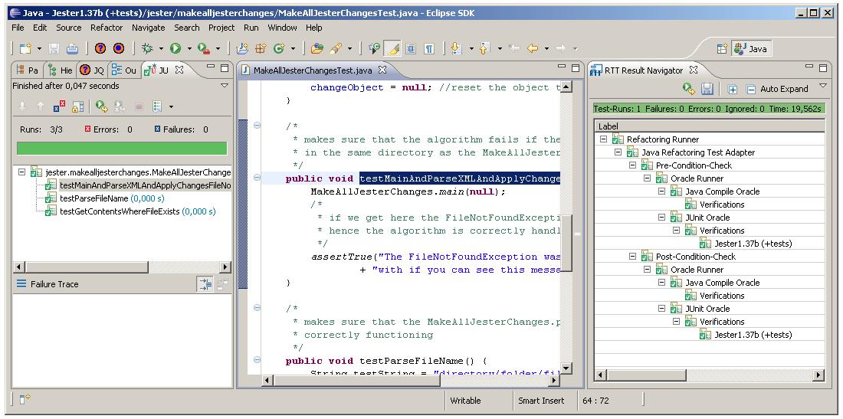Select the Java perspective button
843x419 pixels.
(x=750, y=48)
